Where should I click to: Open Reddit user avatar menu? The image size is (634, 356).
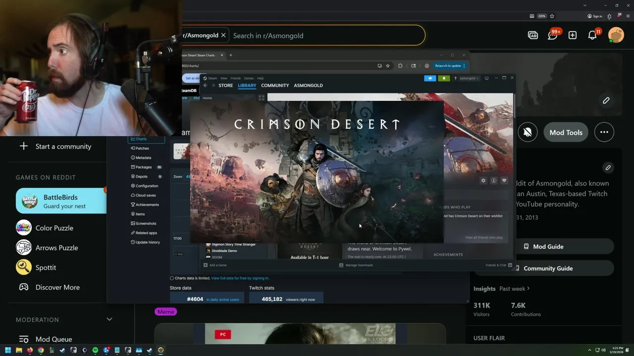pyautogui.click(x=616, y=35)
